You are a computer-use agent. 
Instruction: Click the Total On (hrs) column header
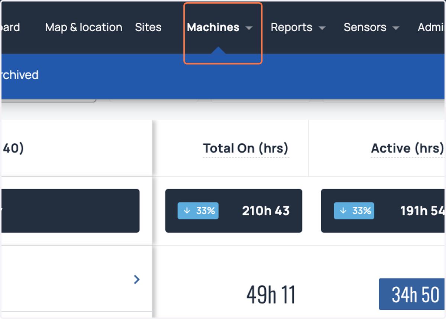(246, 149)
